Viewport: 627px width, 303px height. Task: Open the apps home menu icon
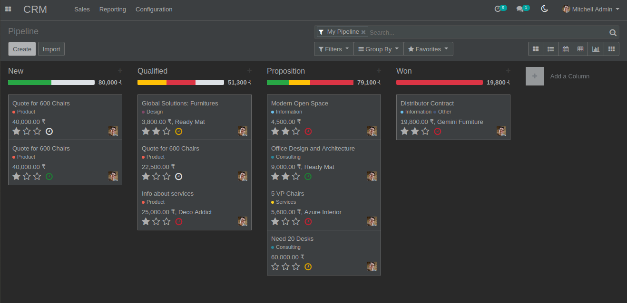[8, 9]
